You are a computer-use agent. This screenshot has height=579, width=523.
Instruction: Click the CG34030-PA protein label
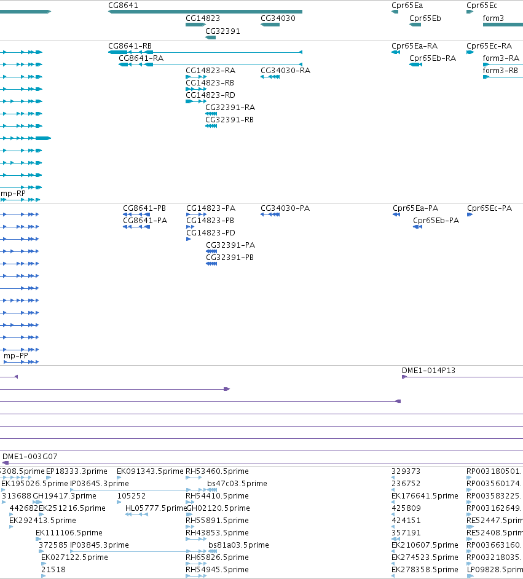coord(285,208)
